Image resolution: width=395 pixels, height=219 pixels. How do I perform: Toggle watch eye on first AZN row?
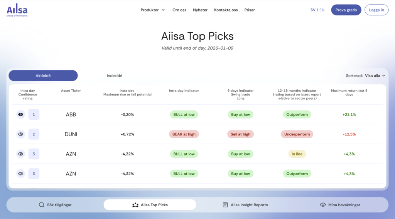(x=21, y=154)
